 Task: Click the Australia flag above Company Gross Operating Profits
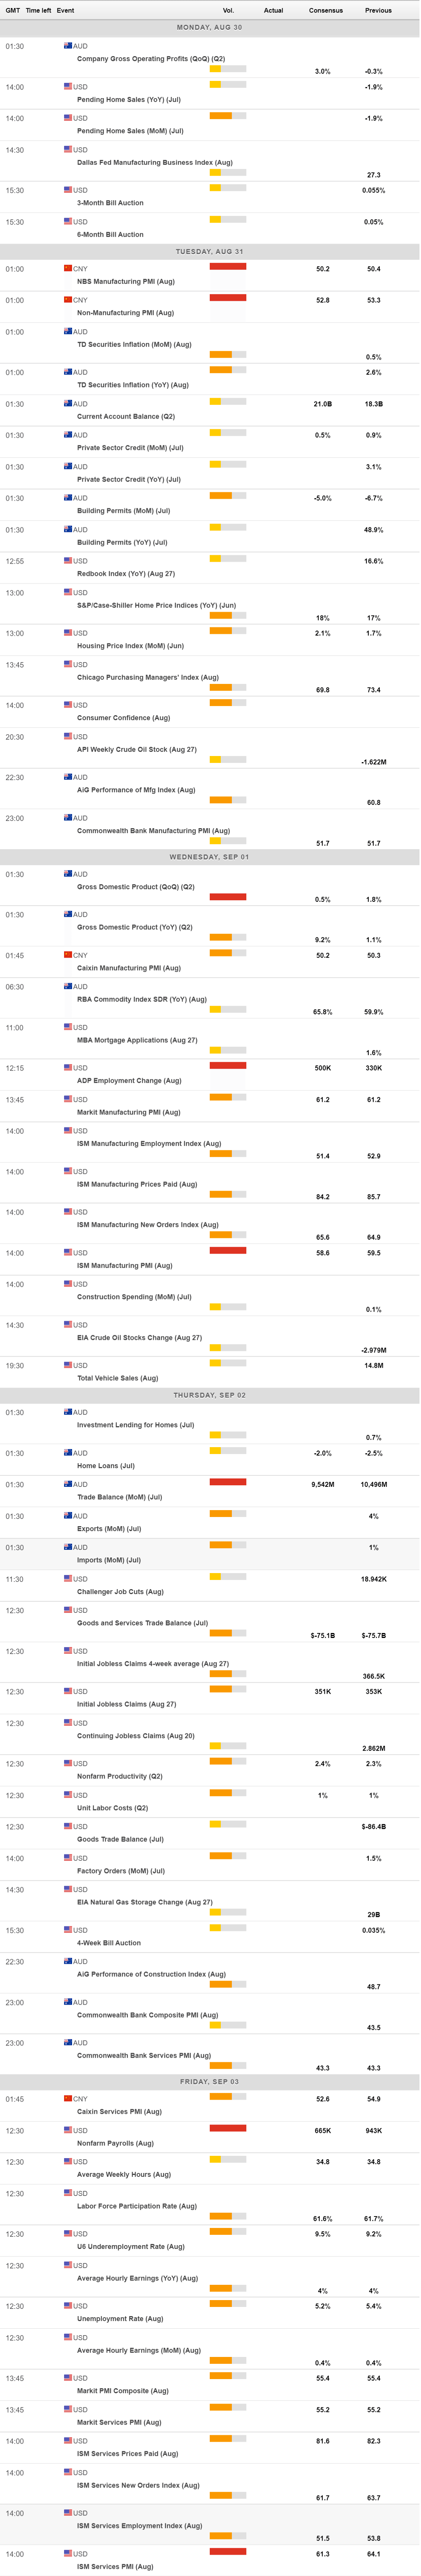click(68, 46)
